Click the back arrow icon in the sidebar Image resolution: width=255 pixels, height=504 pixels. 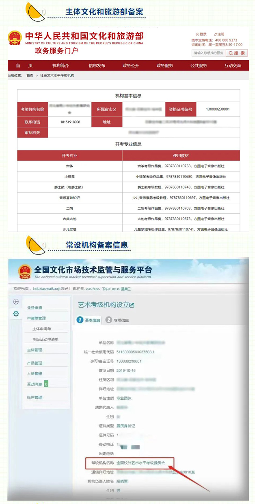(16, 302)
